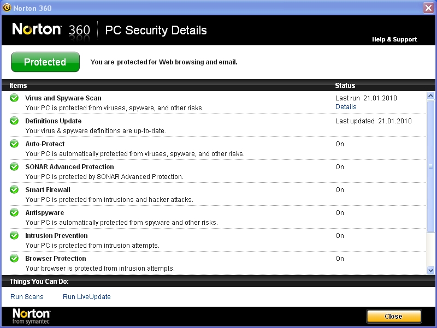This screenshot has height=328, width=437.
Task: Launch Run LiveUpdate
Action: pyautogui.click(x=87, y=297)
